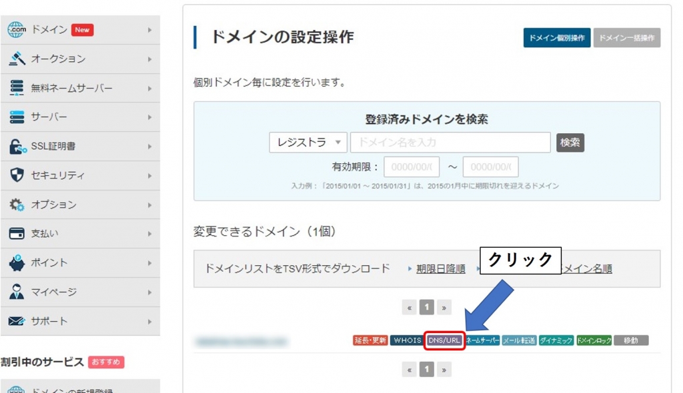Viewport: 683px width, 393px height.
Task: Select page 1 in lower pagination
Action: point(426,370)
